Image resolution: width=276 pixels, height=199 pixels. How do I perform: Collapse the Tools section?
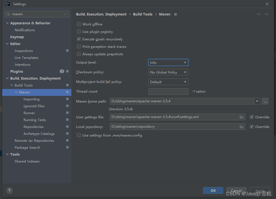(x=7, y=154)
